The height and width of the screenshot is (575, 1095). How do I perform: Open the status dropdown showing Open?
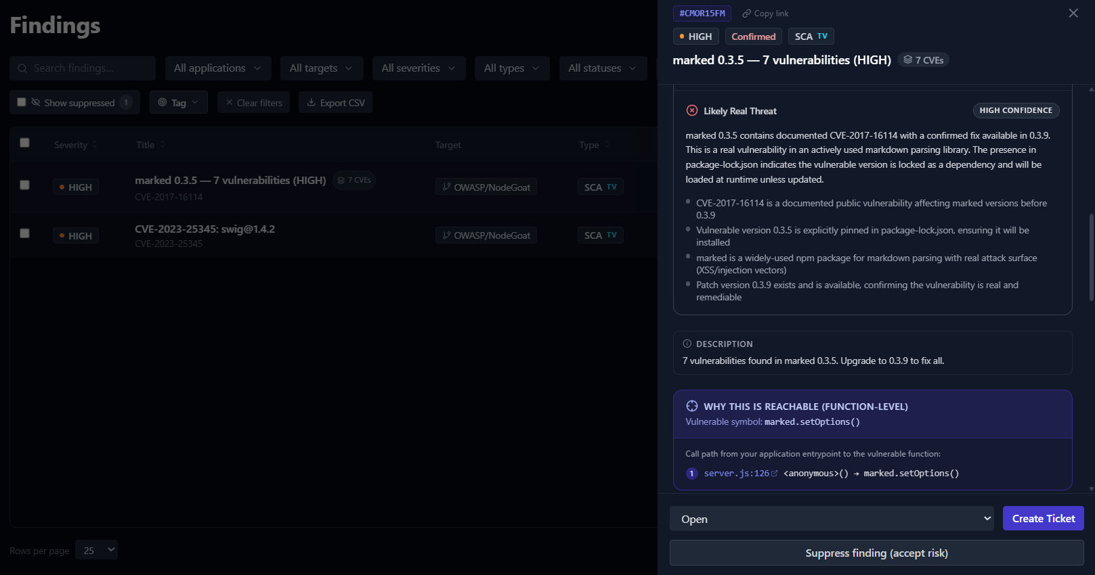(832, 519)
